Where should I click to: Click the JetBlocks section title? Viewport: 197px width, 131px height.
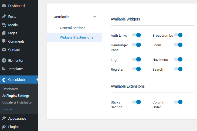click(x=62, y=17)
